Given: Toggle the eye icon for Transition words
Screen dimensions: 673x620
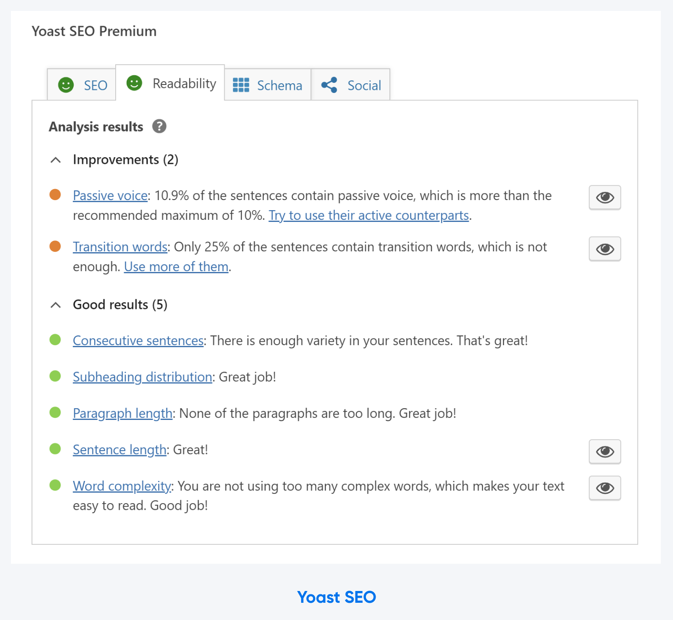Looking at the screenshot, I should coord(604,249).
